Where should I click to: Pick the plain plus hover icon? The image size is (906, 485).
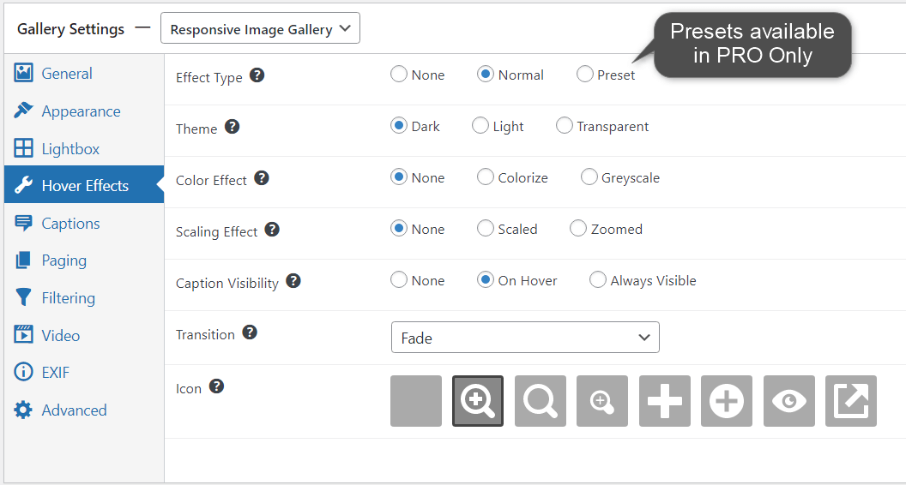click(664, 401)
